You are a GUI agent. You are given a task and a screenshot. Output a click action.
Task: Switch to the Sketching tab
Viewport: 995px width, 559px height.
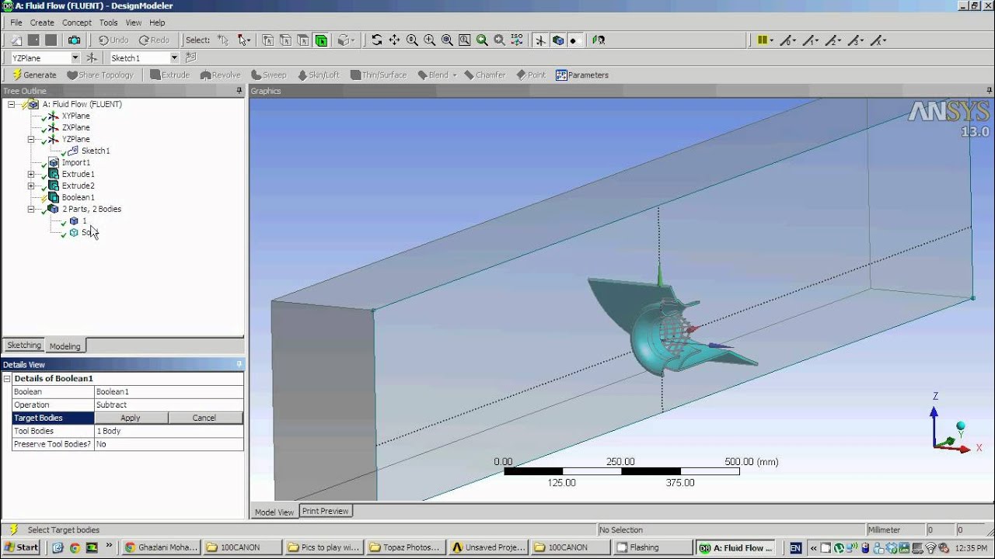tap(24, 345)
